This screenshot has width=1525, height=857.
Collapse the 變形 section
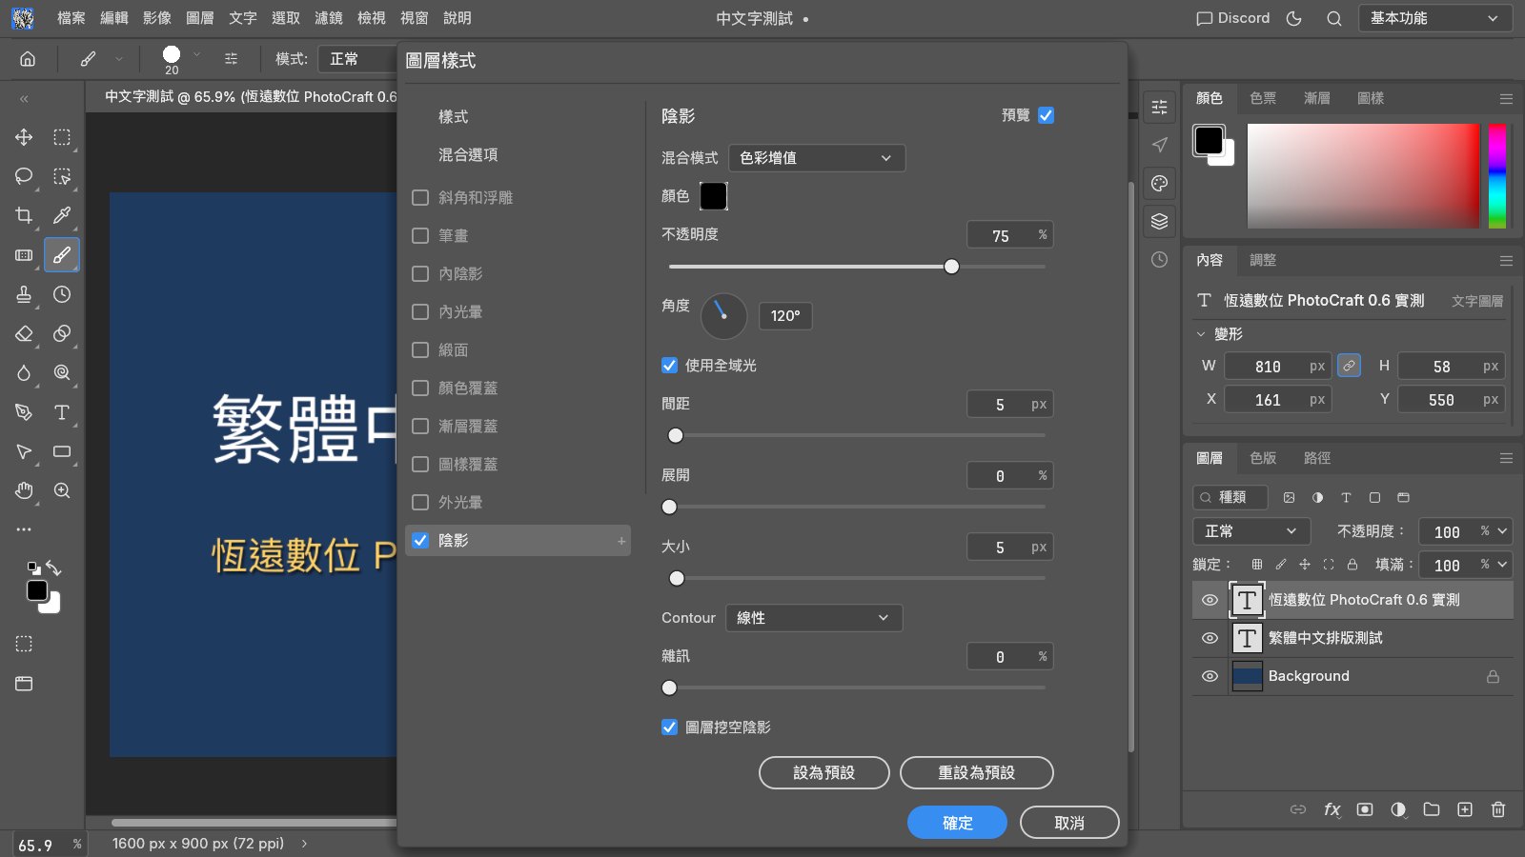pyautogui.click(x=1201, y=334)
